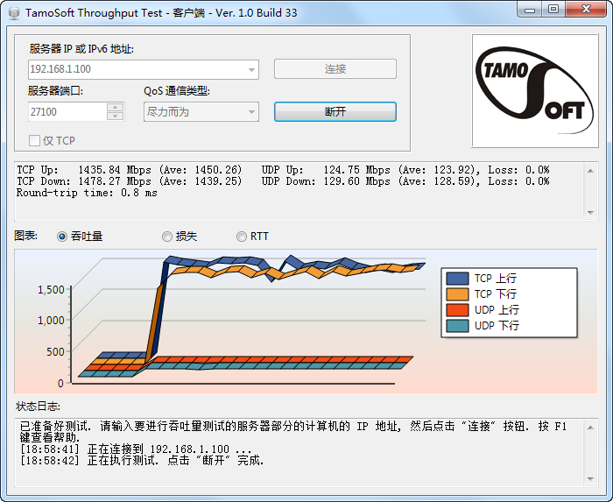The width and height of the screenshot is (613, 502).
Task: Expand the server IP address dropdown
Action: [x=251, y=69]
